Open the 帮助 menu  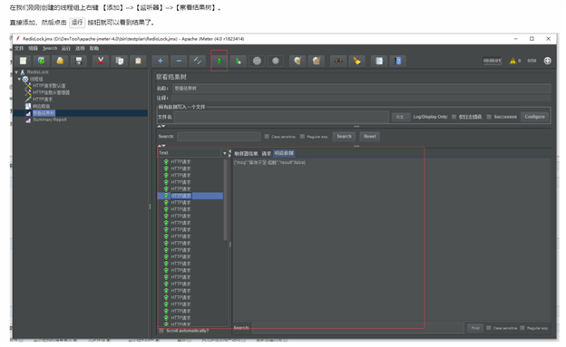point(94,48)
